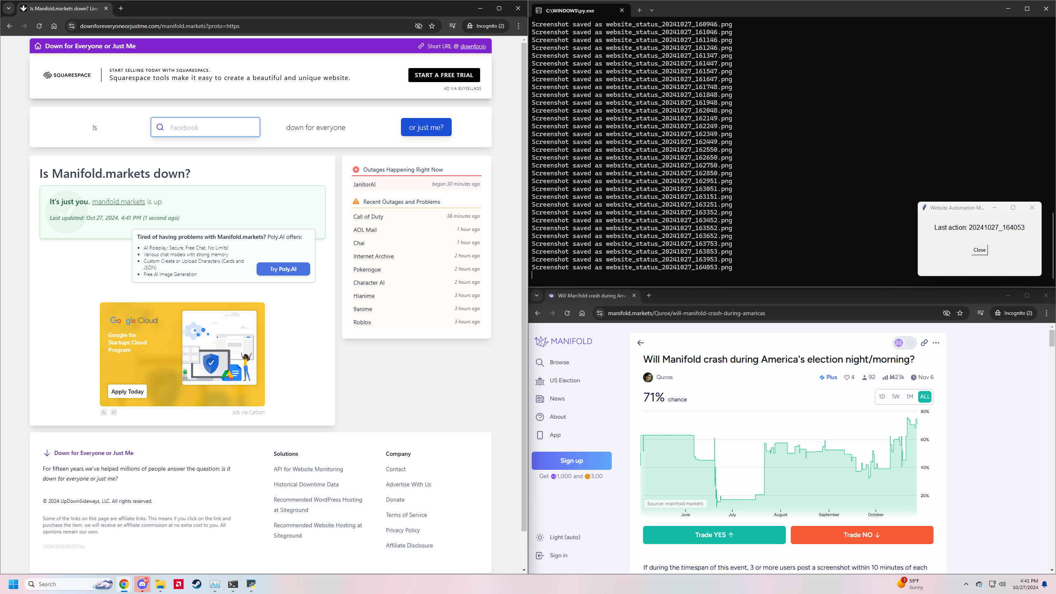The width and height of the screenshot is (1056, 594).
Task: Open Steam from the taskbar
Action: [197, 584]
